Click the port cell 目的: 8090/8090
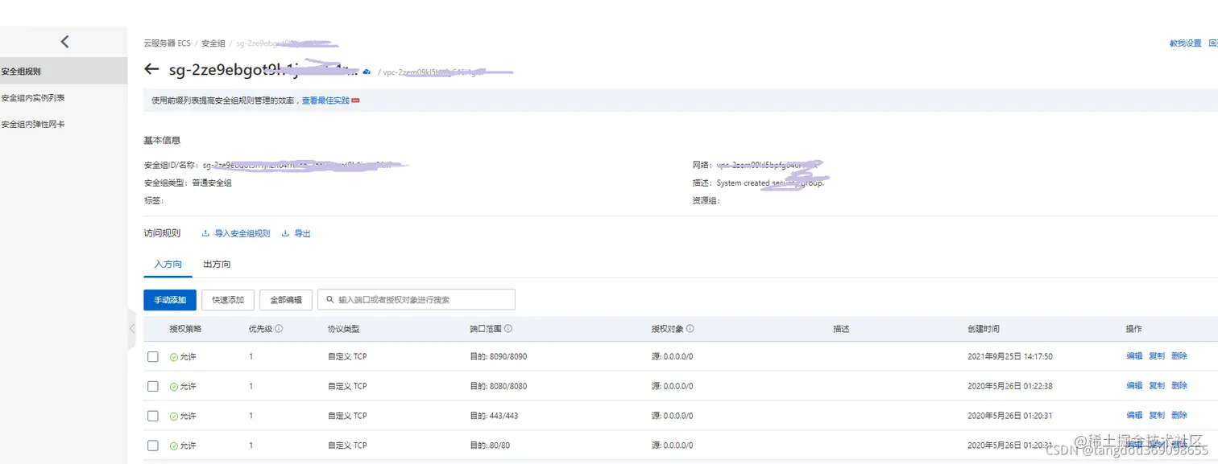The width and height of the screenshot is (1218, 464). [x=499, y=356]
